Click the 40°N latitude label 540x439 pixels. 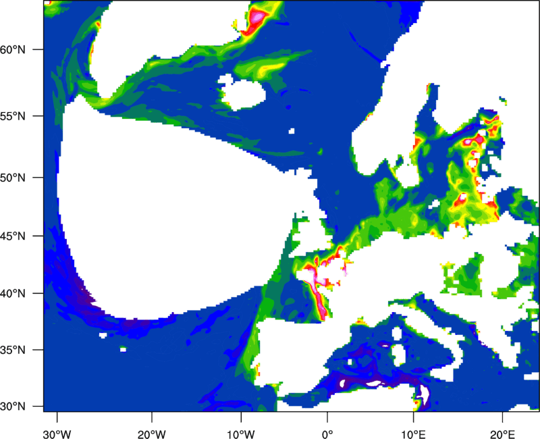pos(13,293)
